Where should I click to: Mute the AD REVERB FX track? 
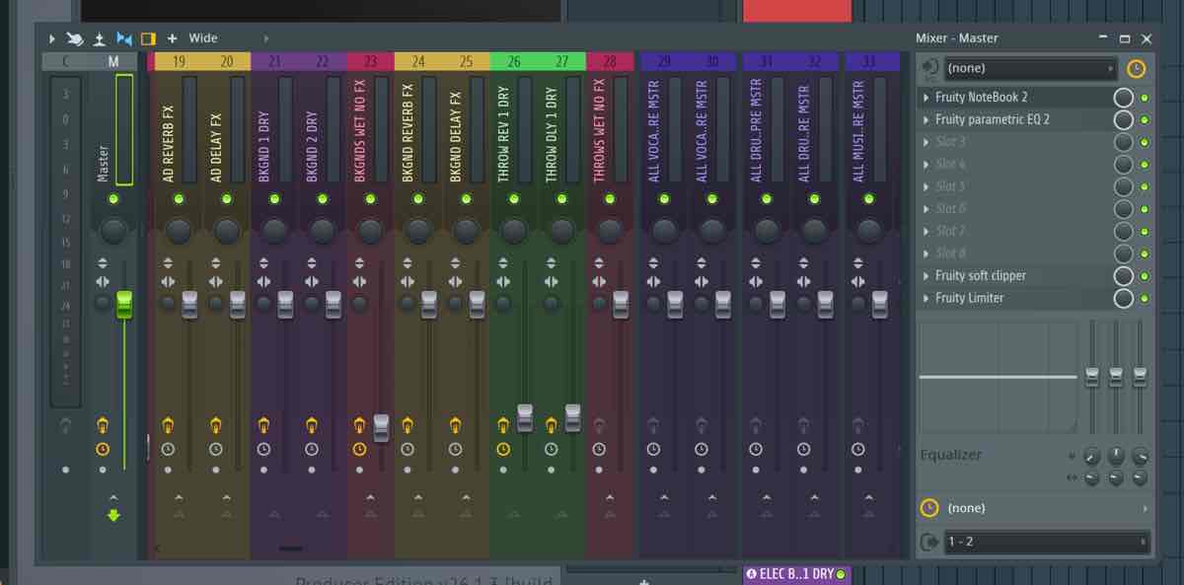coord(179,199)
